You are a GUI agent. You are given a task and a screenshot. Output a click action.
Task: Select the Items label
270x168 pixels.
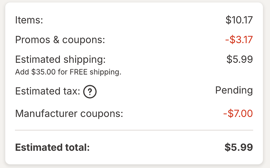tap(29, 20)
